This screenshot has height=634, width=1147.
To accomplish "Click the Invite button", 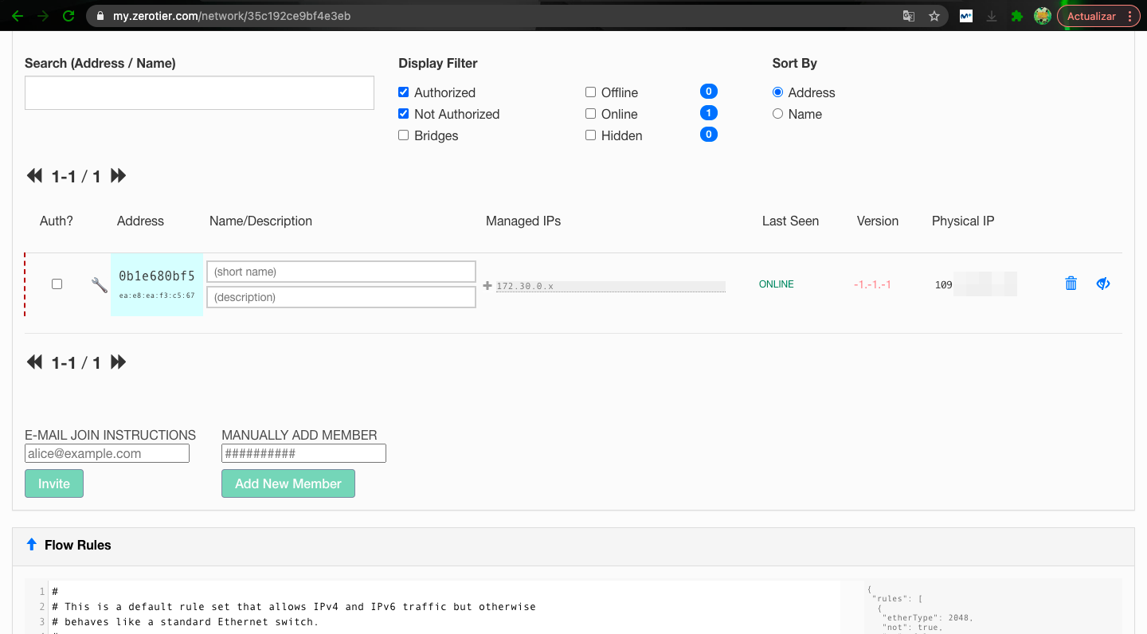I will pyautogui.click(x=54, y=483).
